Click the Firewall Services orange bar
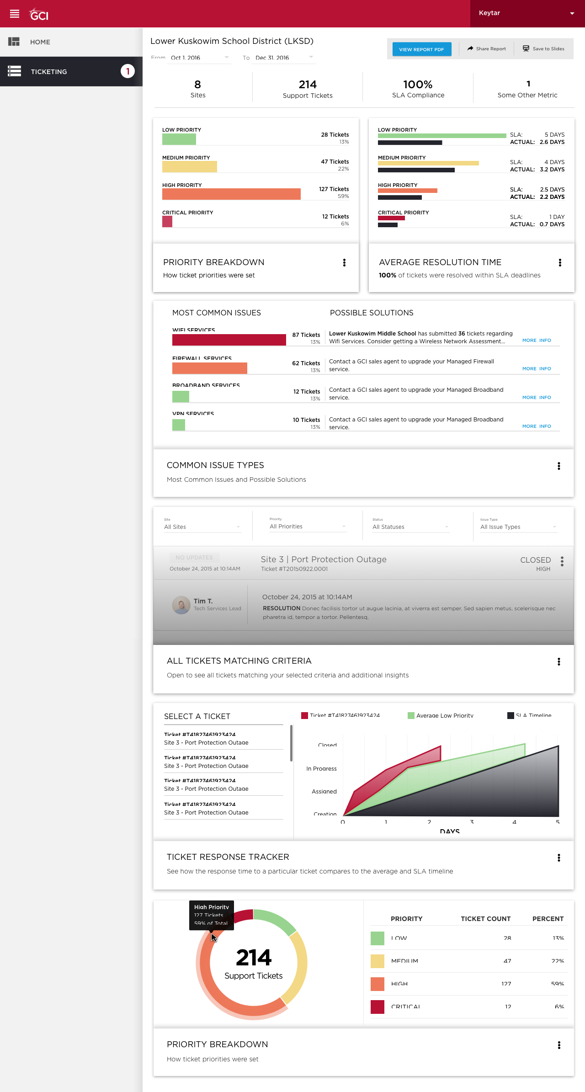585x1092 pixels. 210,368
